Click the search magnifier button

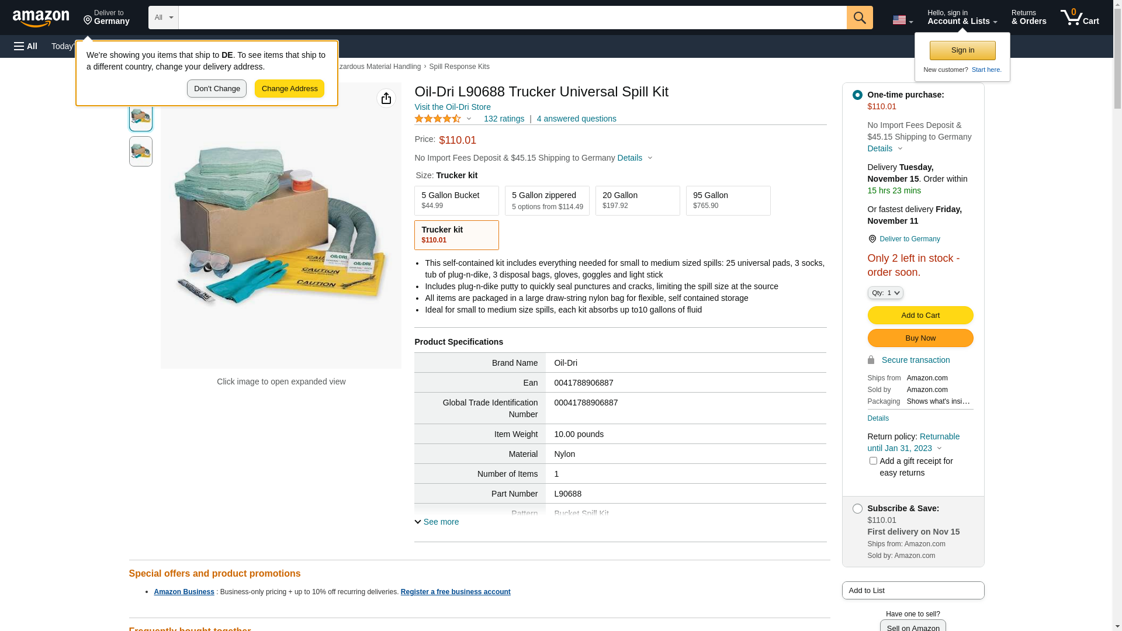point(860,18)
